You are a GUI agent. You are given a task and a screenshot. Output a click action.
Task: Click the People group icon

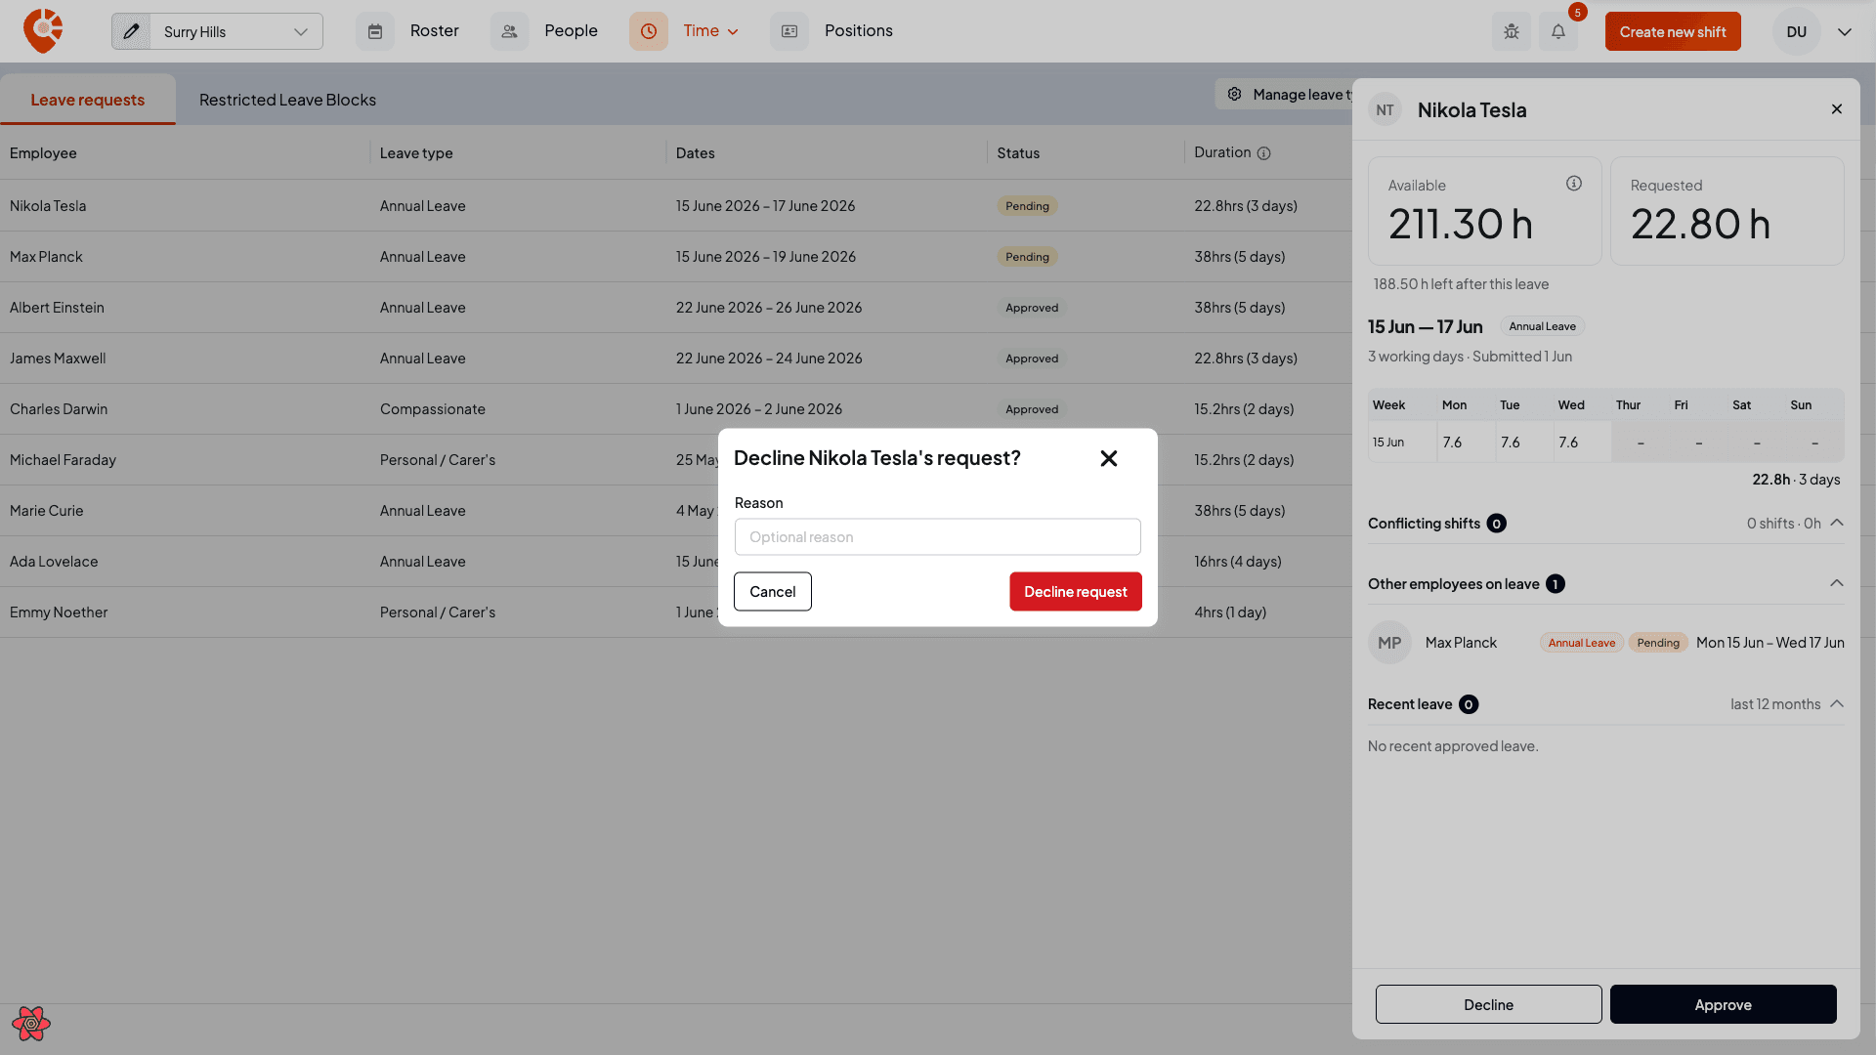(x=509, y=31)
